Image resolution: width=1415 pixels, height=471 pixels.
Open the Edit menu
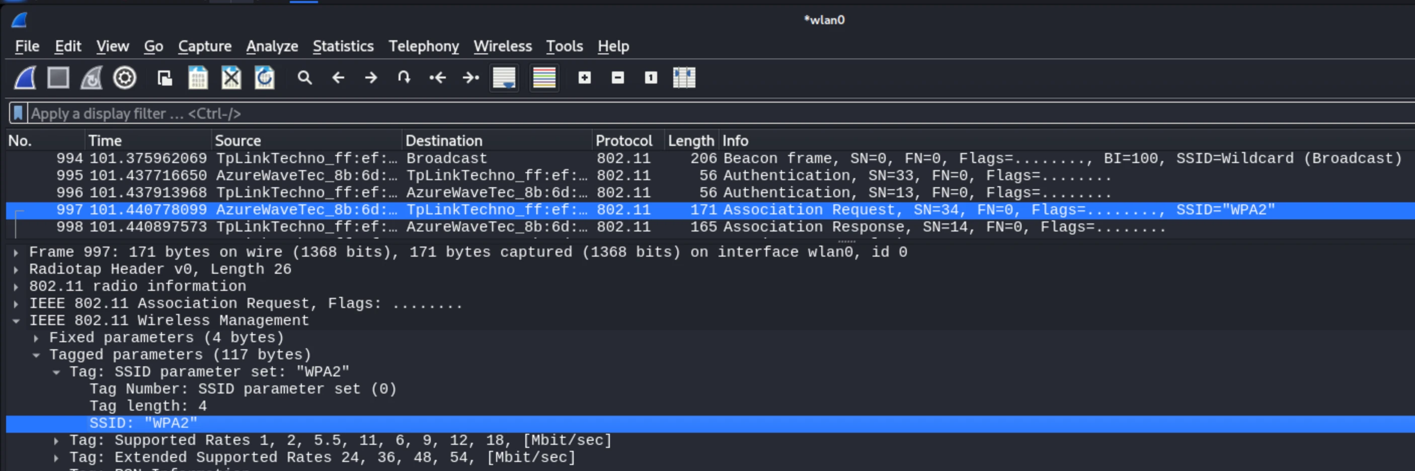(68, 46)
